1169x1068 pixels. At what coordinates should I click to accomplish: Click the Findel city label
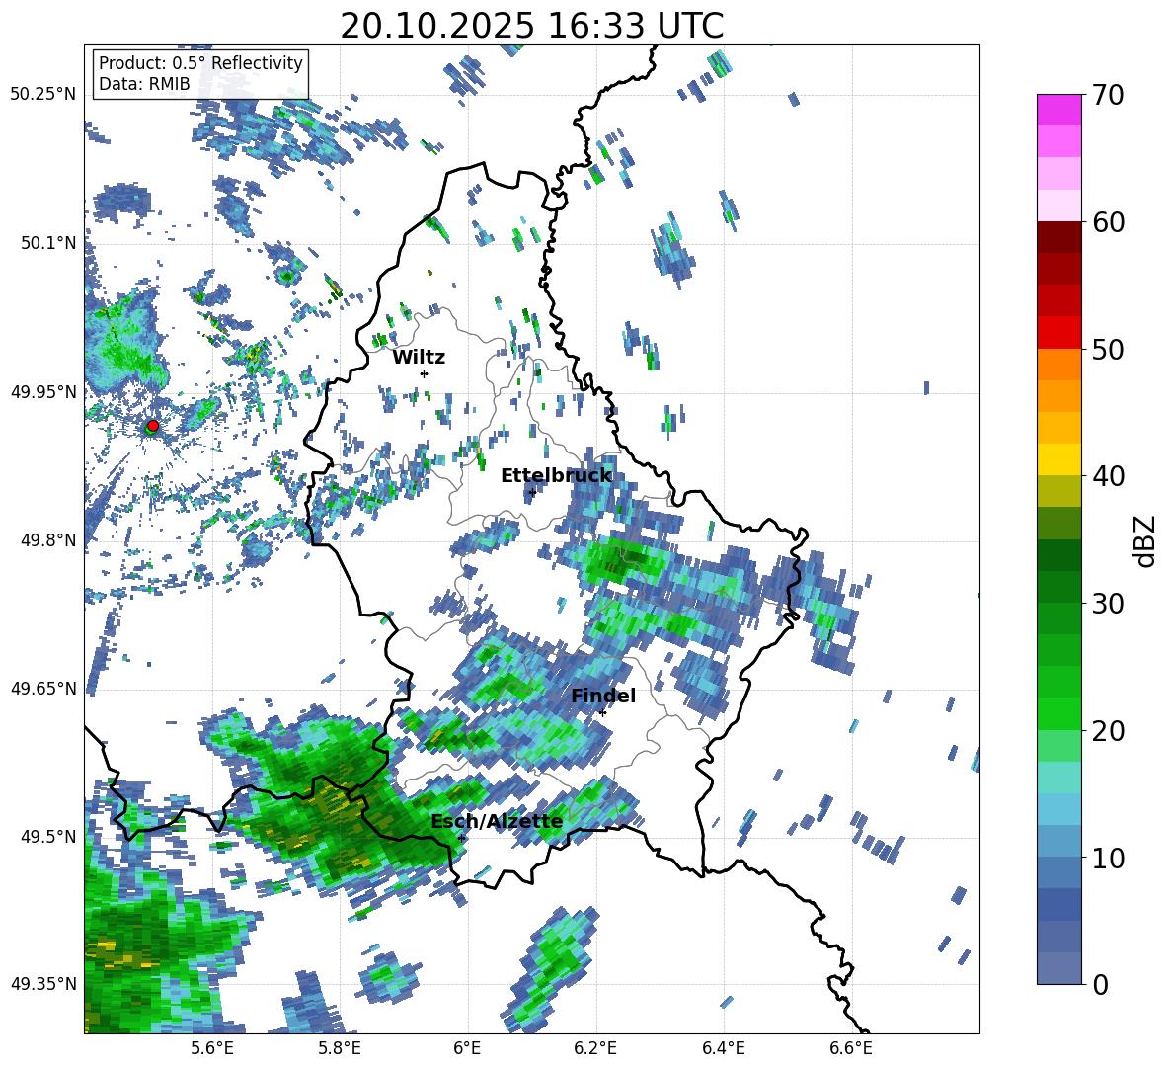click(603, 696)
